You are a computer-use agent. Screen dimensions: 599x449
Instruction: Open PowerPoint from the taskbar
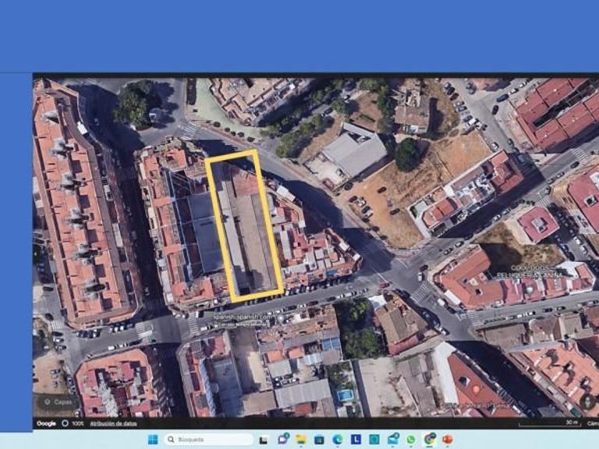448,440
